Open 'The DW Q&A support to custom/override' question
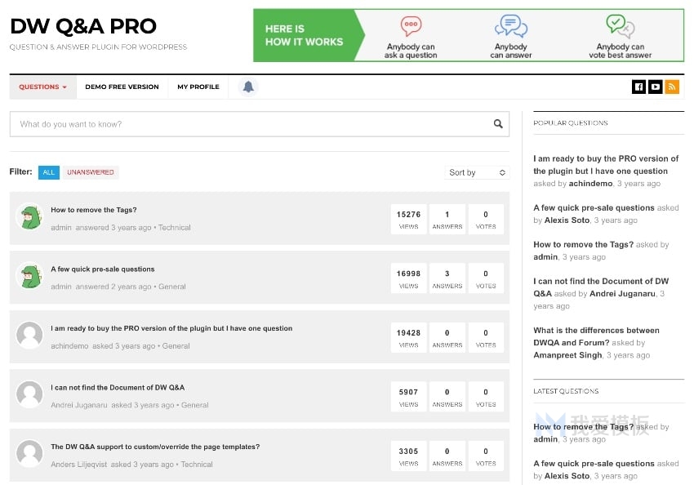The width and height of the screenshot is (694, 485). tap(155, 447)
